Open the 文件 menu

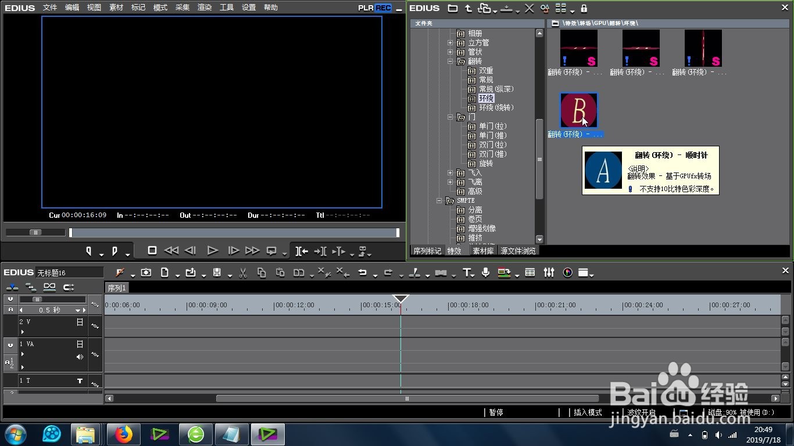click(50, 8)
